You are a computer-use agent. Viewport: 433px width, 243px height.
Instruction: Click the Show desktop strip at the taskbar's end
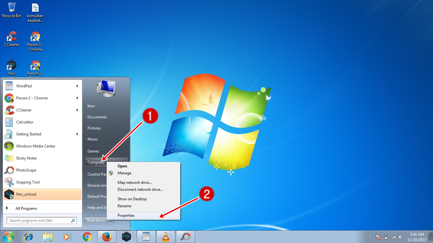point(430,237)
